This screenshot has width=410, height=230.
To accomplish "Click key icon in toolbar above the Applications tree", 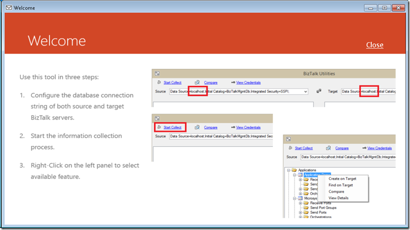I will [x=364, y=148].
